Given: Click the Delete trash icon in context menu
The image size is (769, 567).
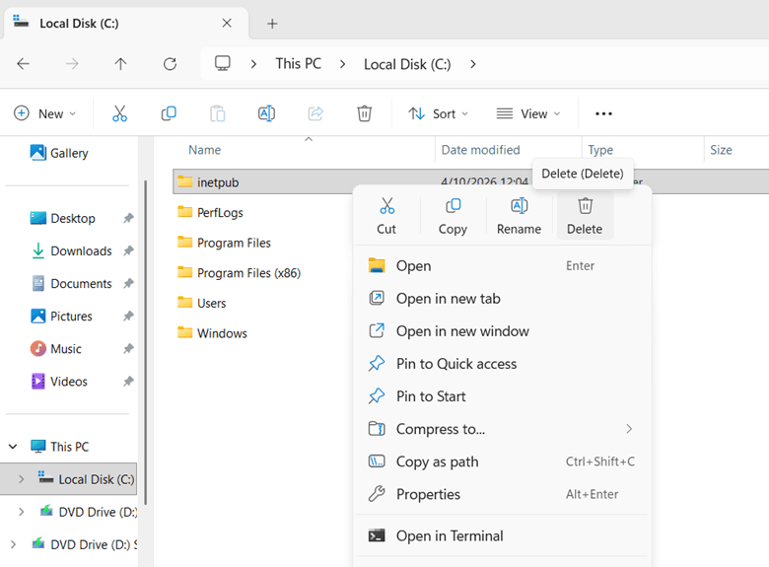Looking at the screenshot, I should tap(585, 206).
